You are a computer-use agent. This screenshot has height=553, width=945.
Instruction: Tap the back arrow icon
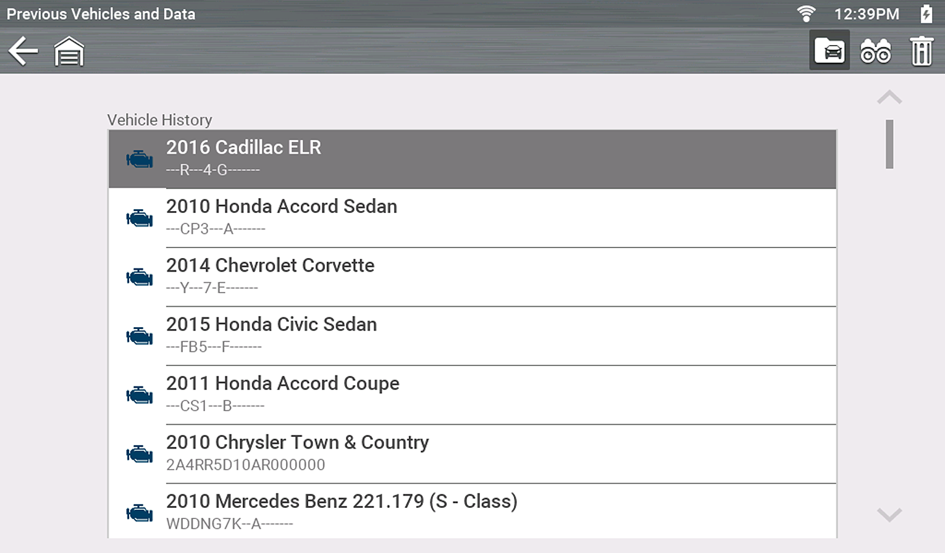point(23,51)
